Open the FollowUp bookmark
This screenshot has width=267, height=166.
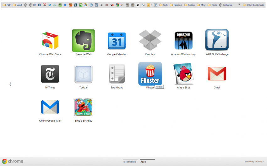(226, 5)
